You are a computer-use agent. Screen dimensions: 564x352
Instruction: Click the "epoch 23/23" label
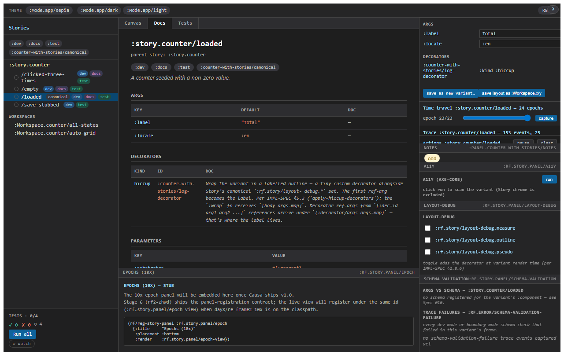pyautogui.click(x=438, y=118)
